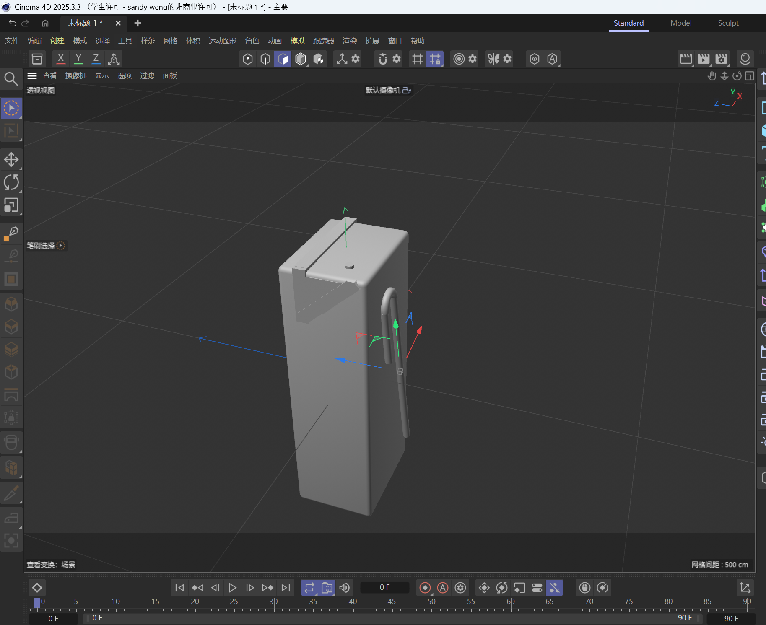Image resolution: width=766 pixels, height=625 pixels.
Task: Toggle symmetry butterfly icon
Action: click(493, 59)
